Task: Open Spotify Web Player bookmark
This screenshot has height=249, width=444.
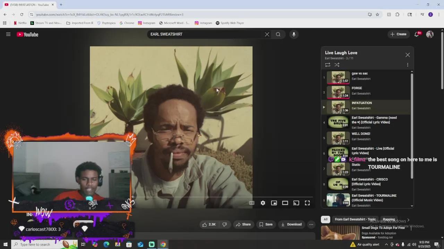Action: click(x=230, y=23)
